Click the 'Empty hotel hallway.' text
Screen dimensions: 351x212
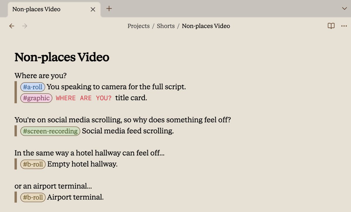point(82,164)
